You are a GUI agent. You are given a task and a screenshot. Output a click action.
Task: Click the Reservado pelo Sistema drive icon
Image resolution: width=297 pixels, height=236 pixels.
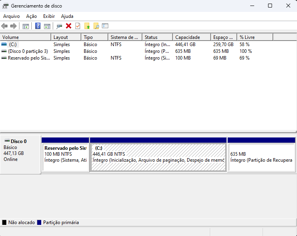click(x=4, y=58)
